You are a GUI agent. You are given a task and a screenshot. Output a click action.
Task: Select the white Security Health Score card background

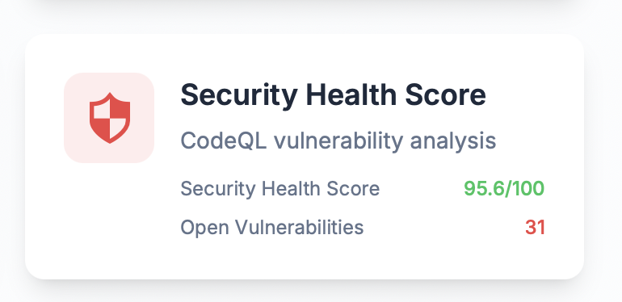coord(305,157)
